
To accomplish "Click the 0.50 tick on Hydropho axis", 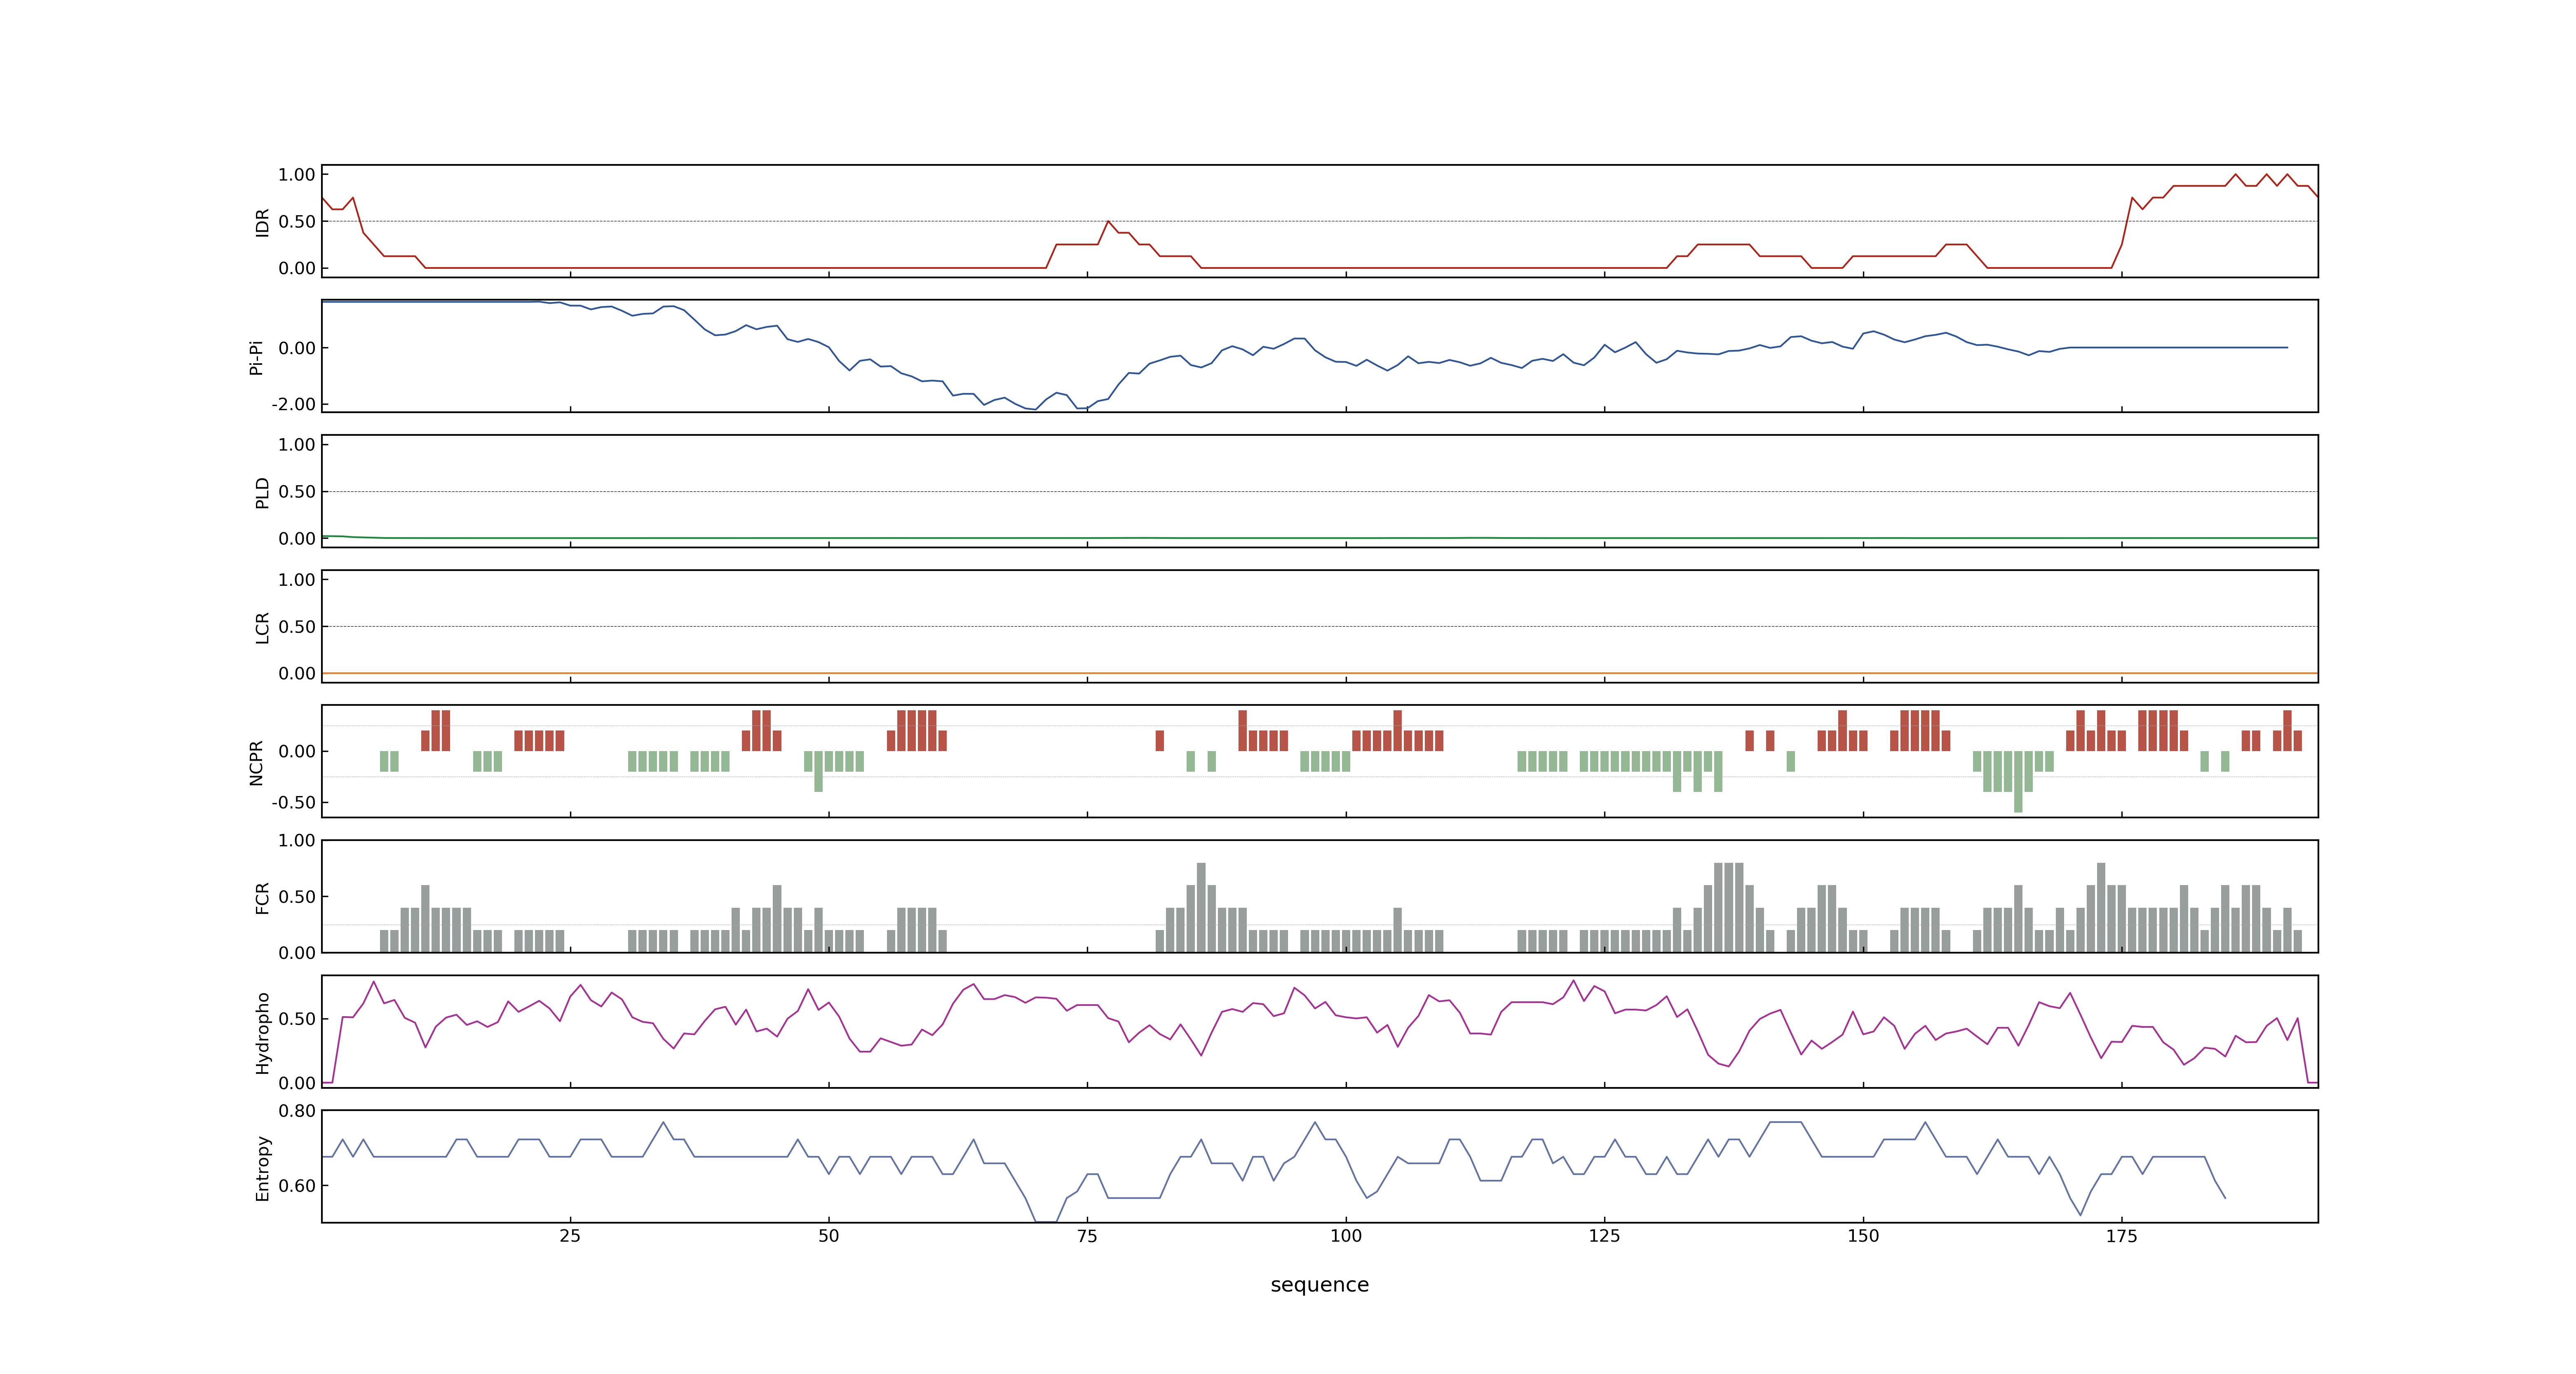I will 297,1019.
